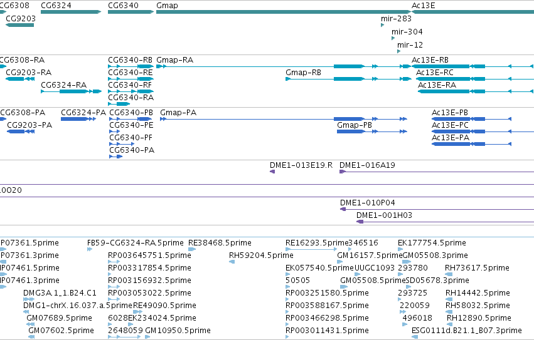Select the ESG0111d.B21.1_B07.3prime label
The image size is (534, 340).
(x=467, y=331)
